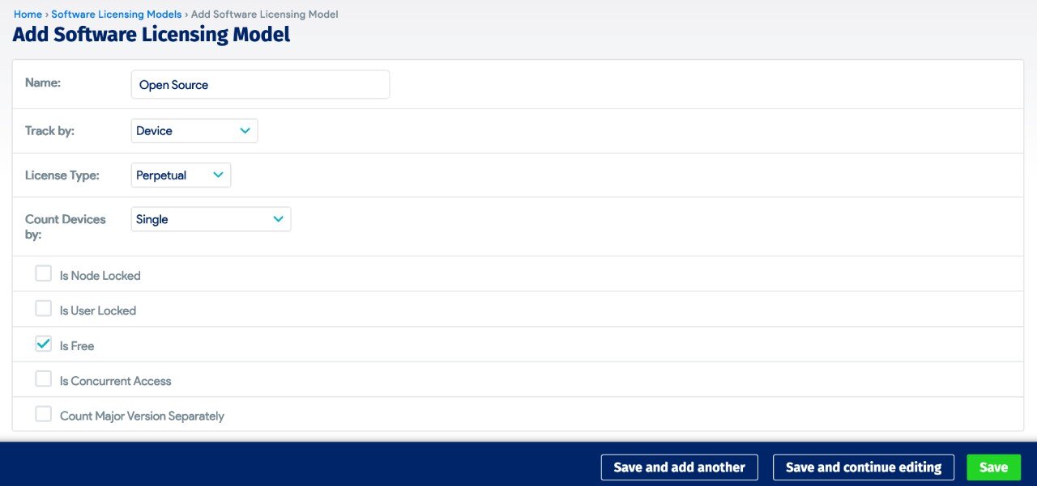Click the Is Concurrent Access label
Image resolution: width=1037 pixels, height=486 pixels.
pos(116,381)
